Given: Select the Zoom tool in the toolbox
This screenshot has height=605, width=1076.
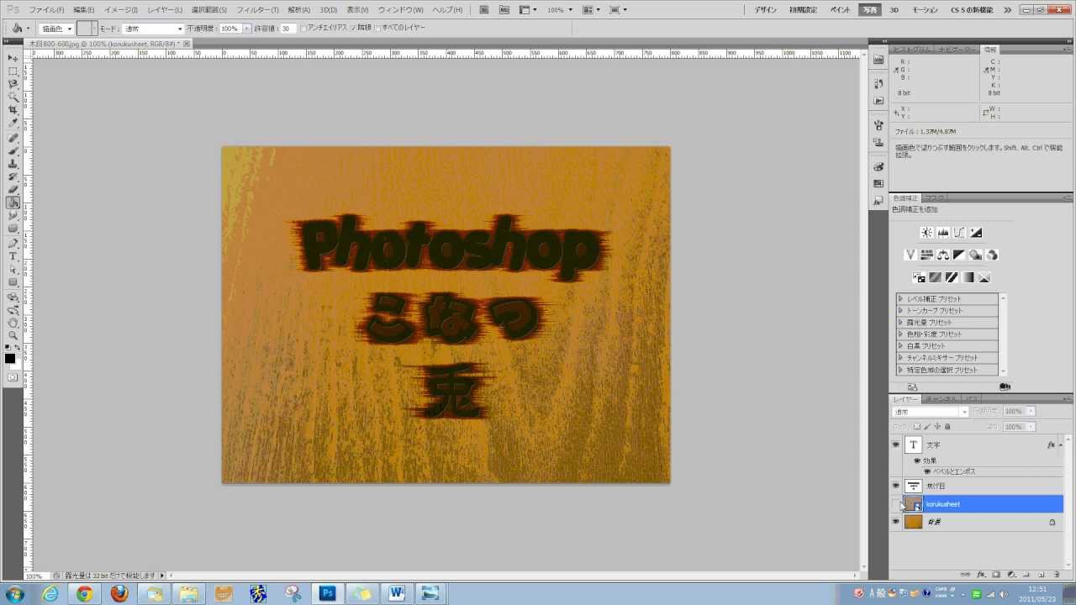Looking at the screenshot, I should (13, 335).
